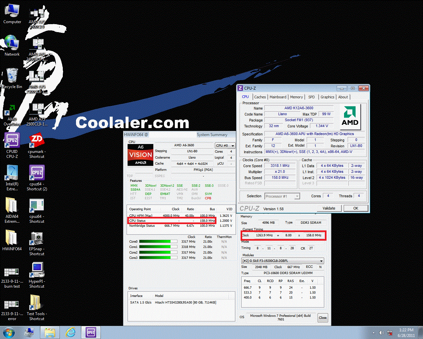Open the CPU #0 selector dropdown

click(225, 145)
